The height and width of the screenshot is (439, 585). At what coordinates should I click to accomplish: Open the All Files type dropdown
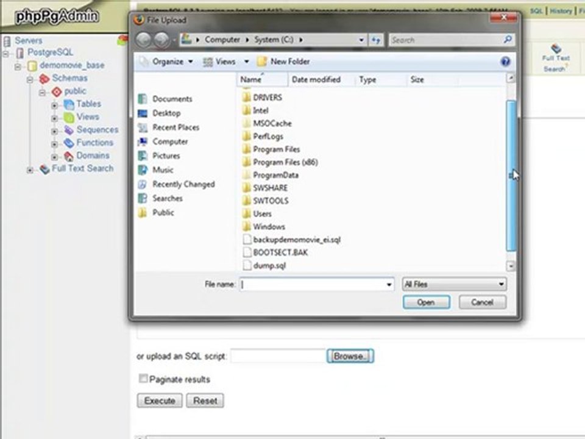coord(454,285)
